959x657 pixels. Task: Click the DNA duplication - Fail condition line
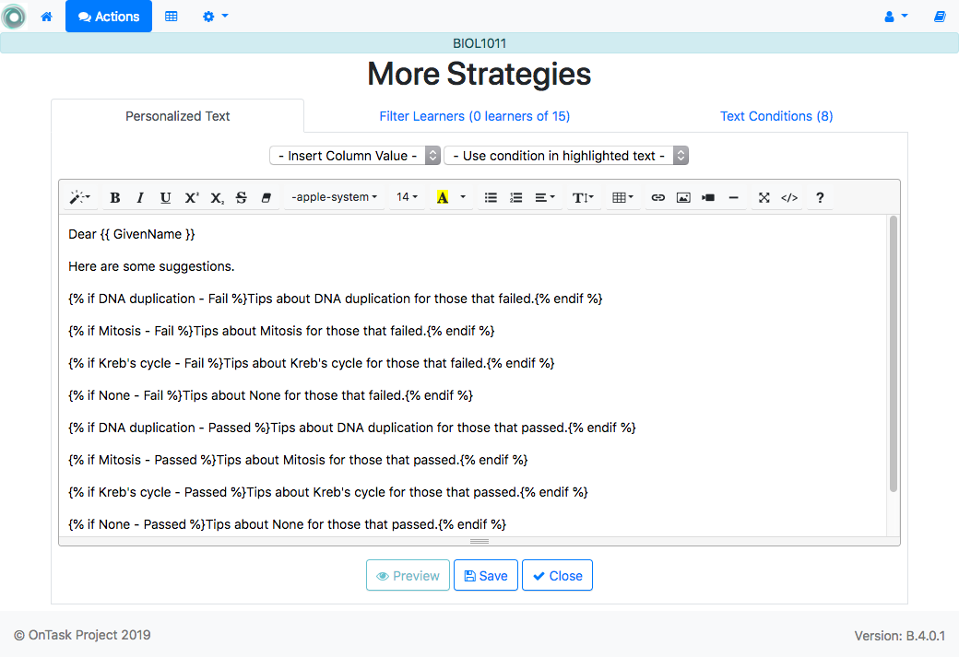pyautogui.click(x=335, y=299)
